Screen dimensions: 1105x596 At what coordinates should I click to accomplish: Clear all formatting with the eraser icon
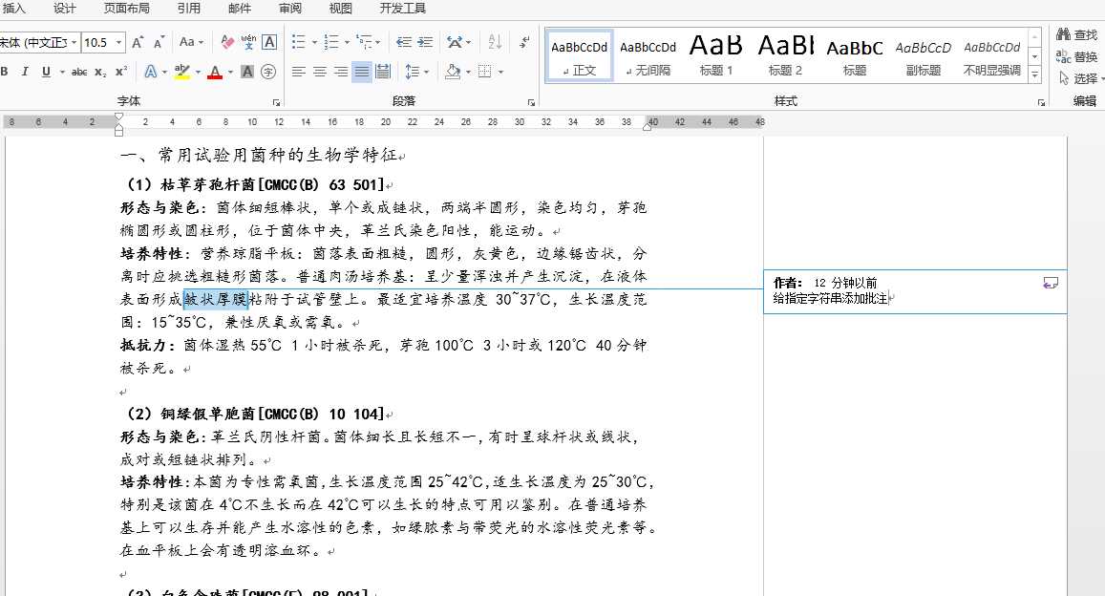227,42
